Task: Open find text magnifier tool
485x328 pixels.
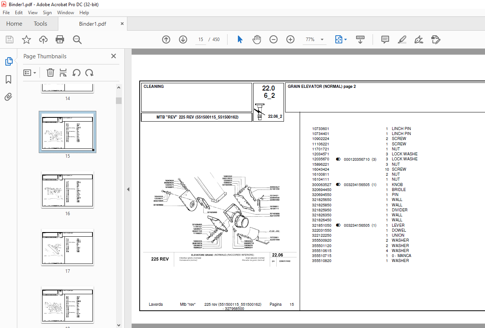Action: [x=77, y=40]
